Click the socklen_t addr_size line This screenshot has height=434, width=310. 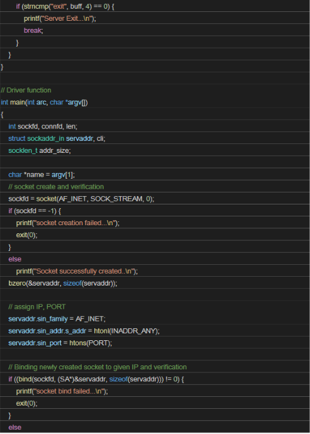click(40, 150)
